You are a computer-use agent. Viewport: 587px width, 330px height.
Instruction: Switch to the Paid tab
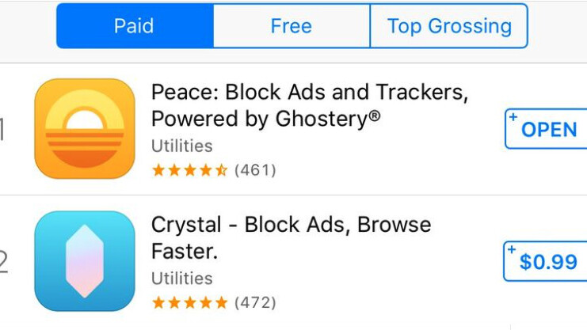[x=134, y=26]
